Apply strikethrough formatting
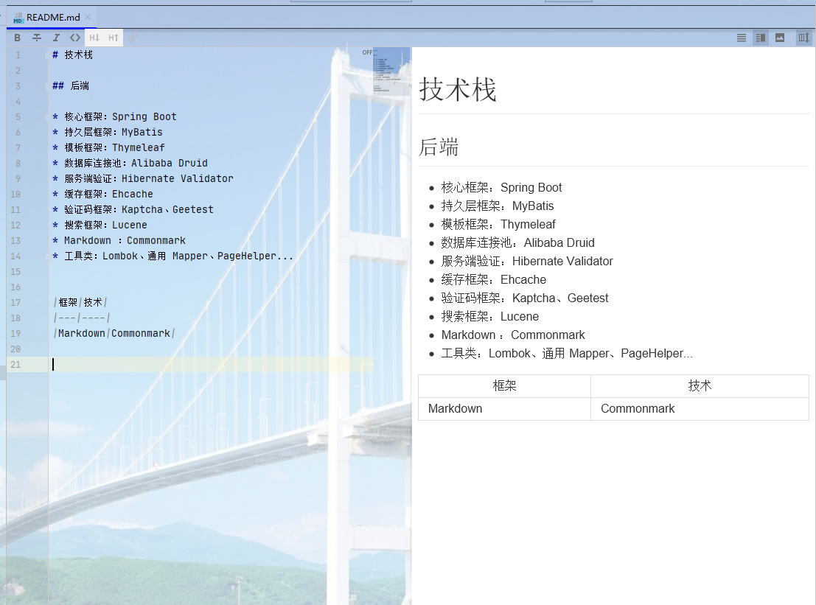816x605 pixels. [x=37, y=38]
